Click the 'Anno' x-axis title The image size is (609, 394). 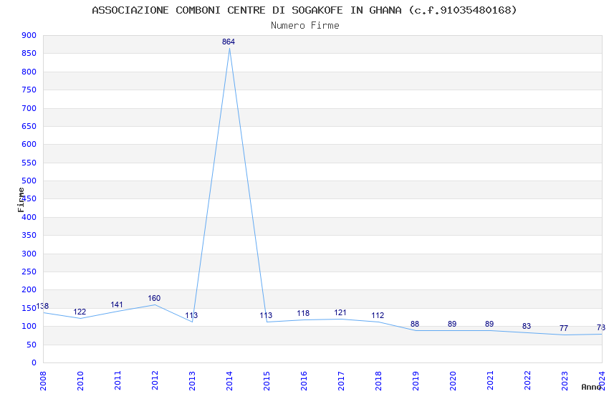tap(591, 387)
